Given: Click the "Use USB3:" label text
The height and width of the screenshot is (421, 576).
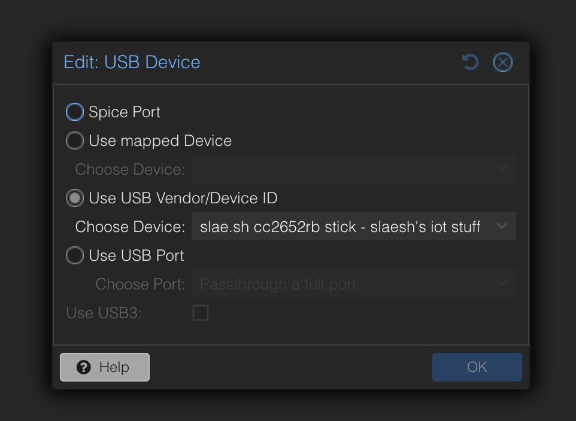Looking at the screenshot, I should click(104, 313).
